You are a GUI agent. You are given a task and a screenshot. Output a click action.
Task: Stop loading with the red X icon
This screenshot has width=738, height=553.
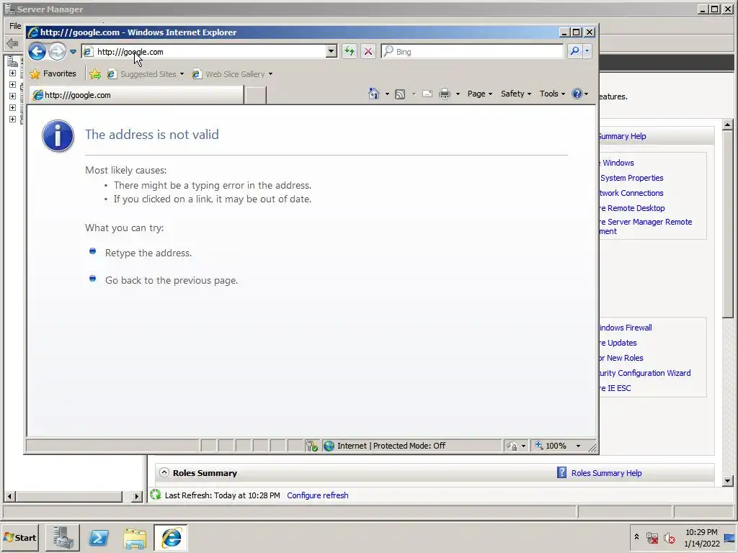click(x=368, y=51)
